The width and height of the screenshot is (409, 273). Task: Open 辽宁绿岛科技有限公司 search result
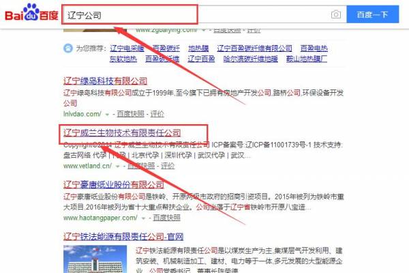113,81
